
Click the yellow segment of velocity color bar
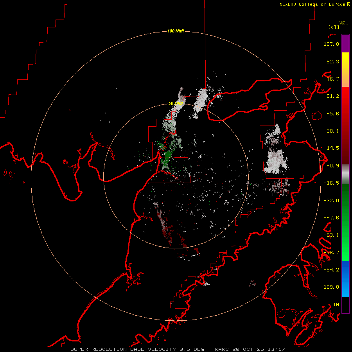coord(345,70)
